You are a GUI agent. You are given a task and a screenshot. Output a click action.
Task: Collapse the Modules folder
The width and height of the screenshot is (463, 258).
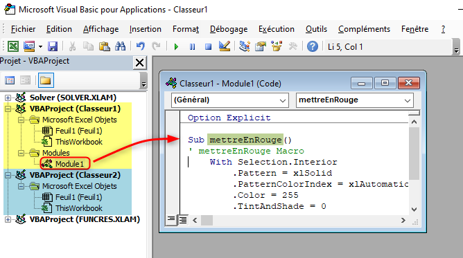pyautogui.click(x=21, y=153)
